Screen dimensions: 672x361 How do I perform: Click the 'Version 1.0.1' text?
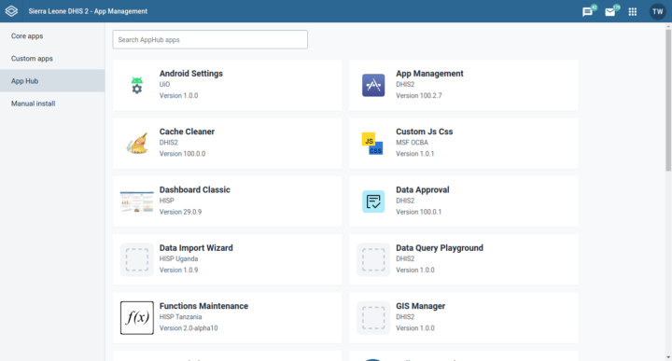click(x=414, y=153)
